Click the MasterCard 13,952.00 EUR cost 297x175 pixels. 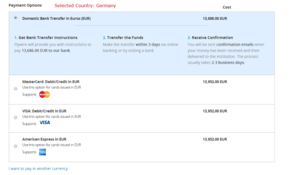[x=215, y=82]
